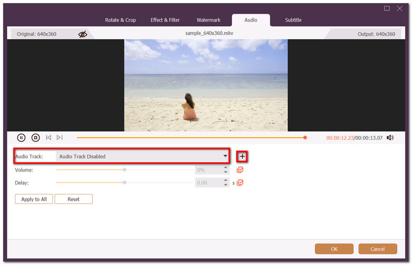Toggle original preview eye icon
Image resolution: width=412 pixels, height=265 pixels.
click(82, 34)
